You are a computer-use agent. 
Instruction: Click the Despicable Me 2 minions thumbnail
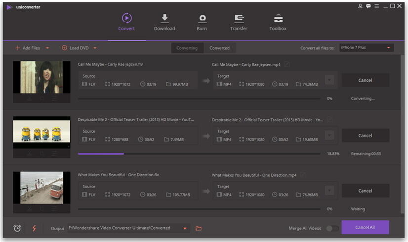tap(41, 133)
